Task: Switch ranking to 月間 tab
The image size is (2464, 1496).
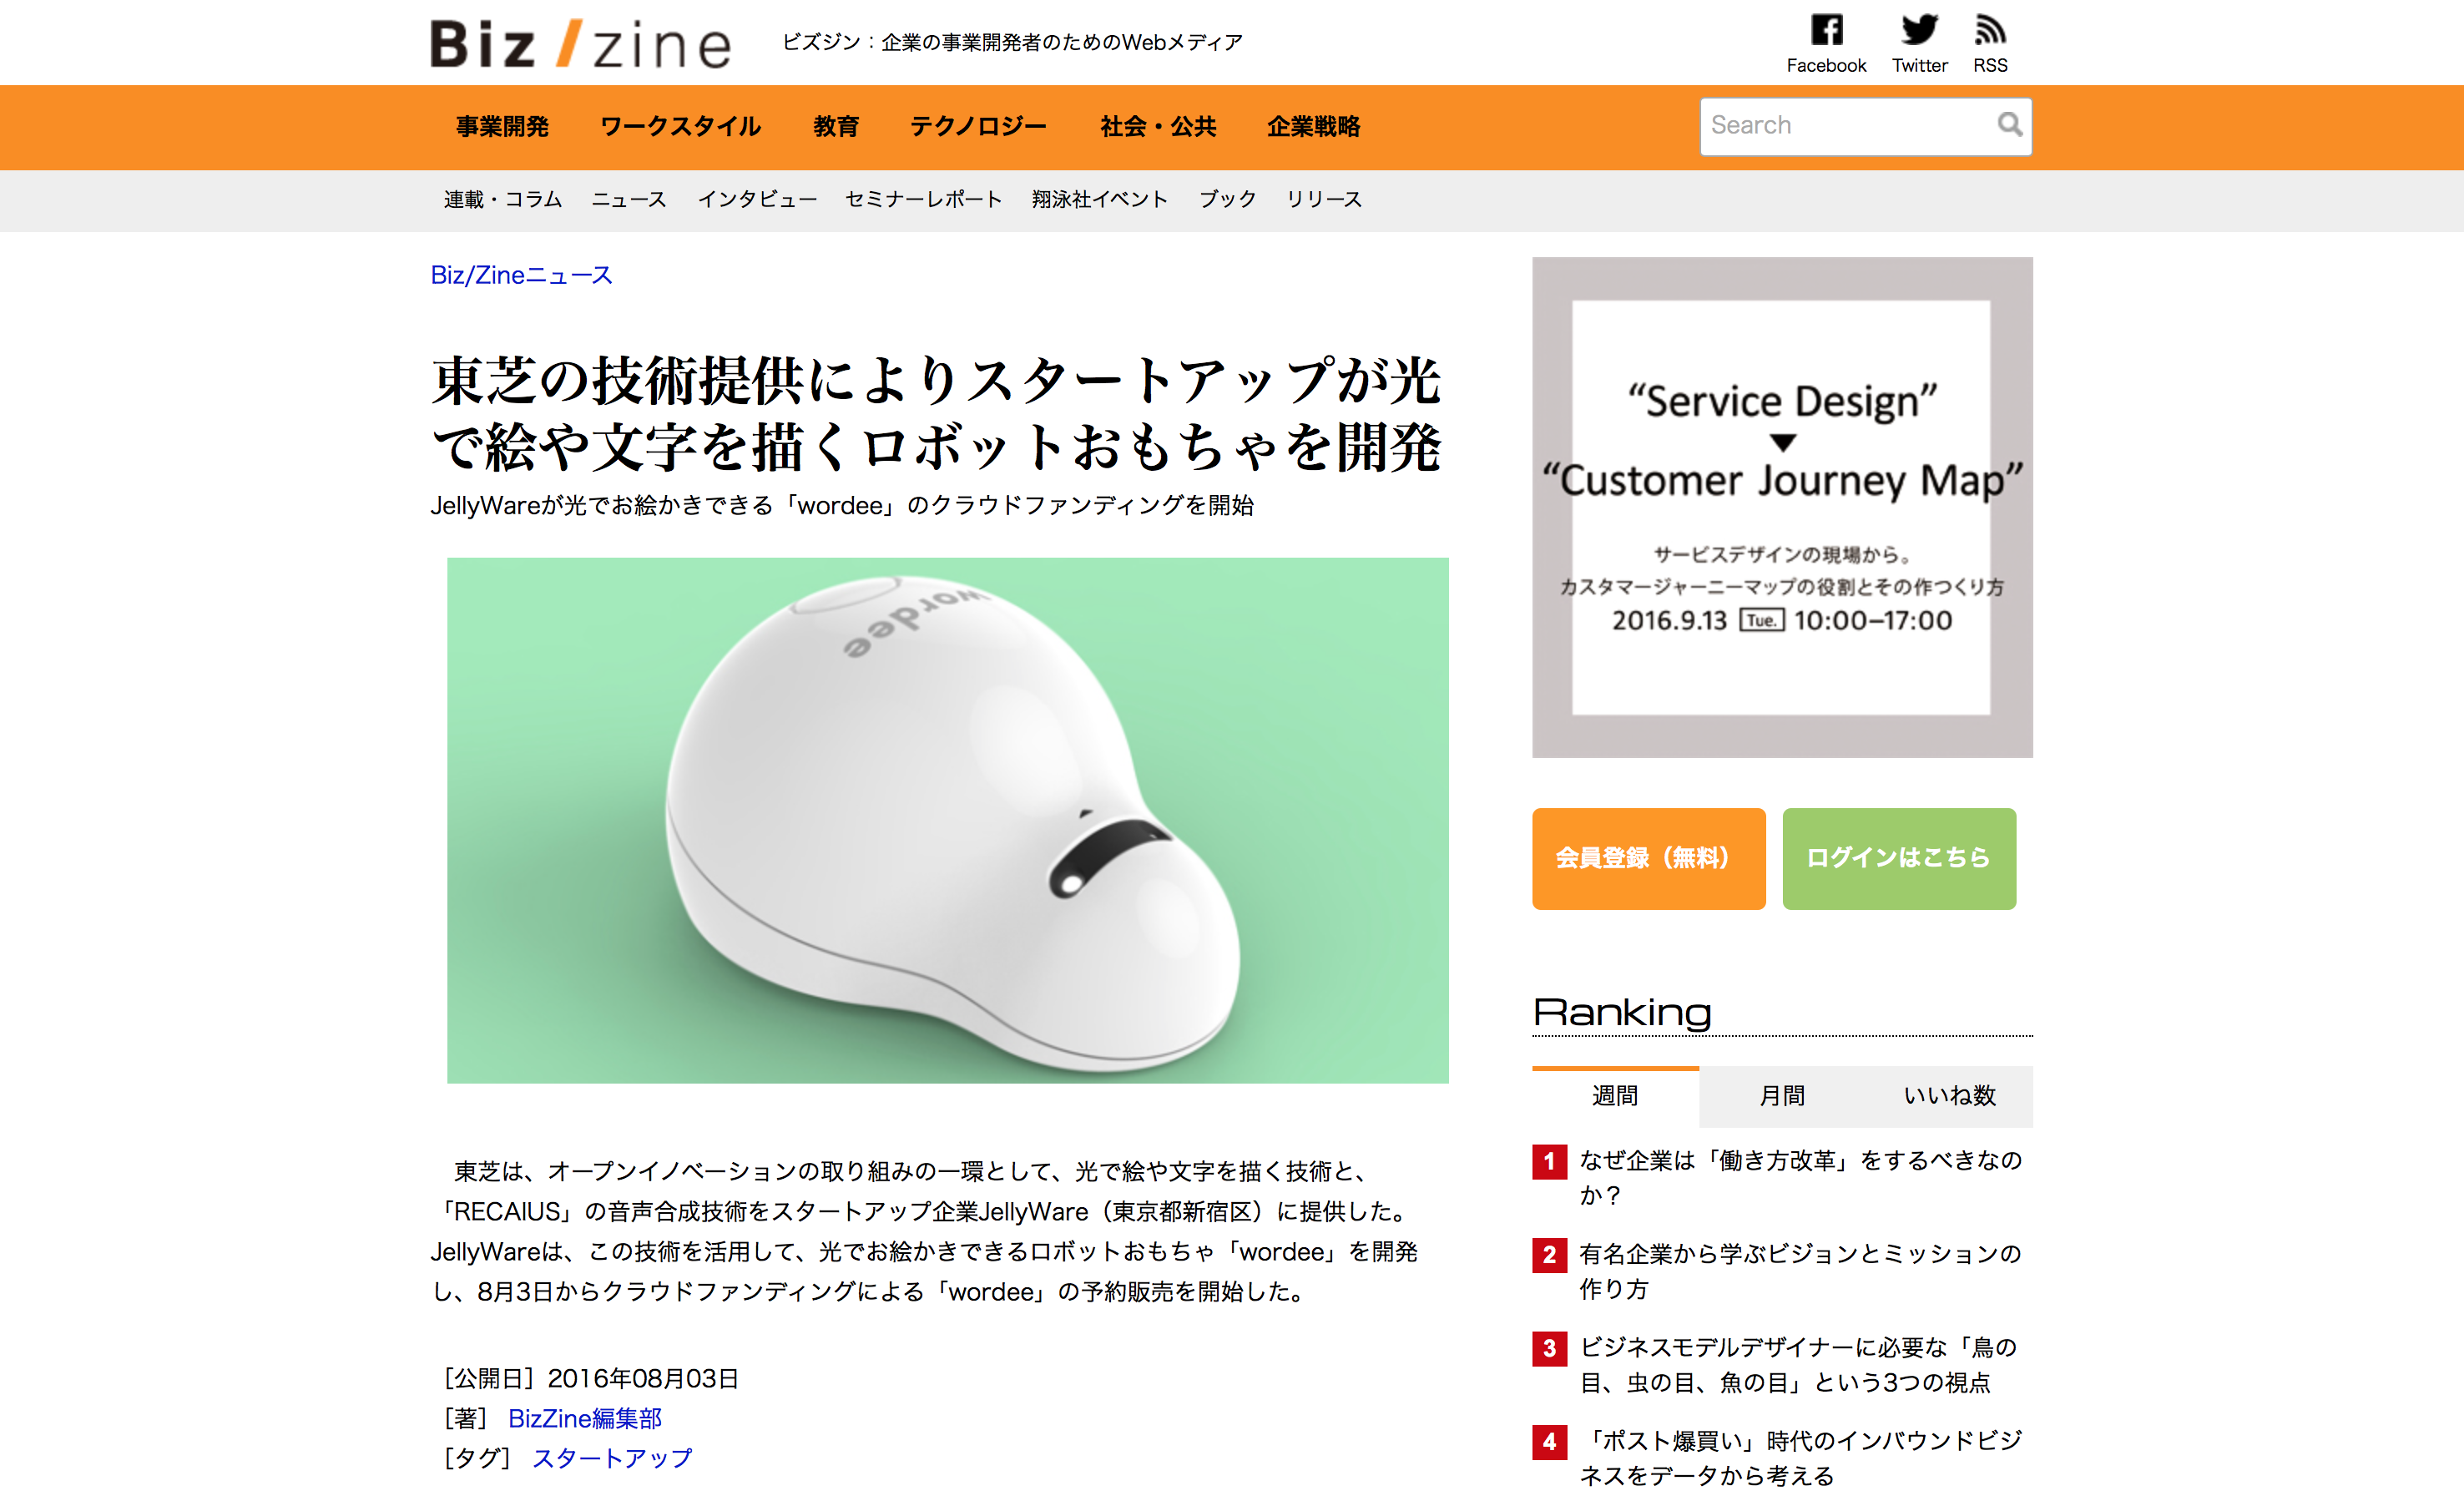Action: (x=1782, y=1096)
